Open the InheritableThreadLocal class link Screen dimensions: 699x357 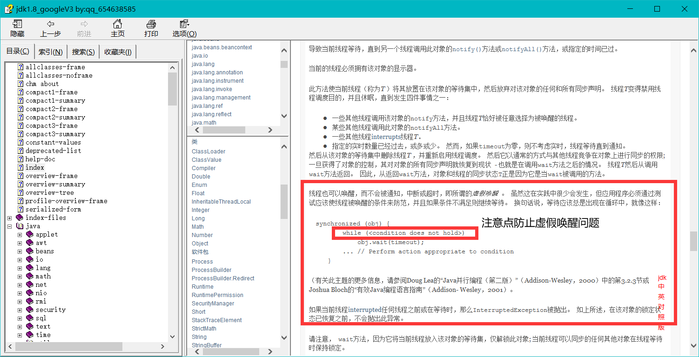pyautogui.click(x=221, y=202)
